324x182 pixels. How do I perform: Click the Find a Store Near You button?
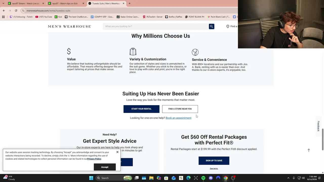tap(180, 109)
